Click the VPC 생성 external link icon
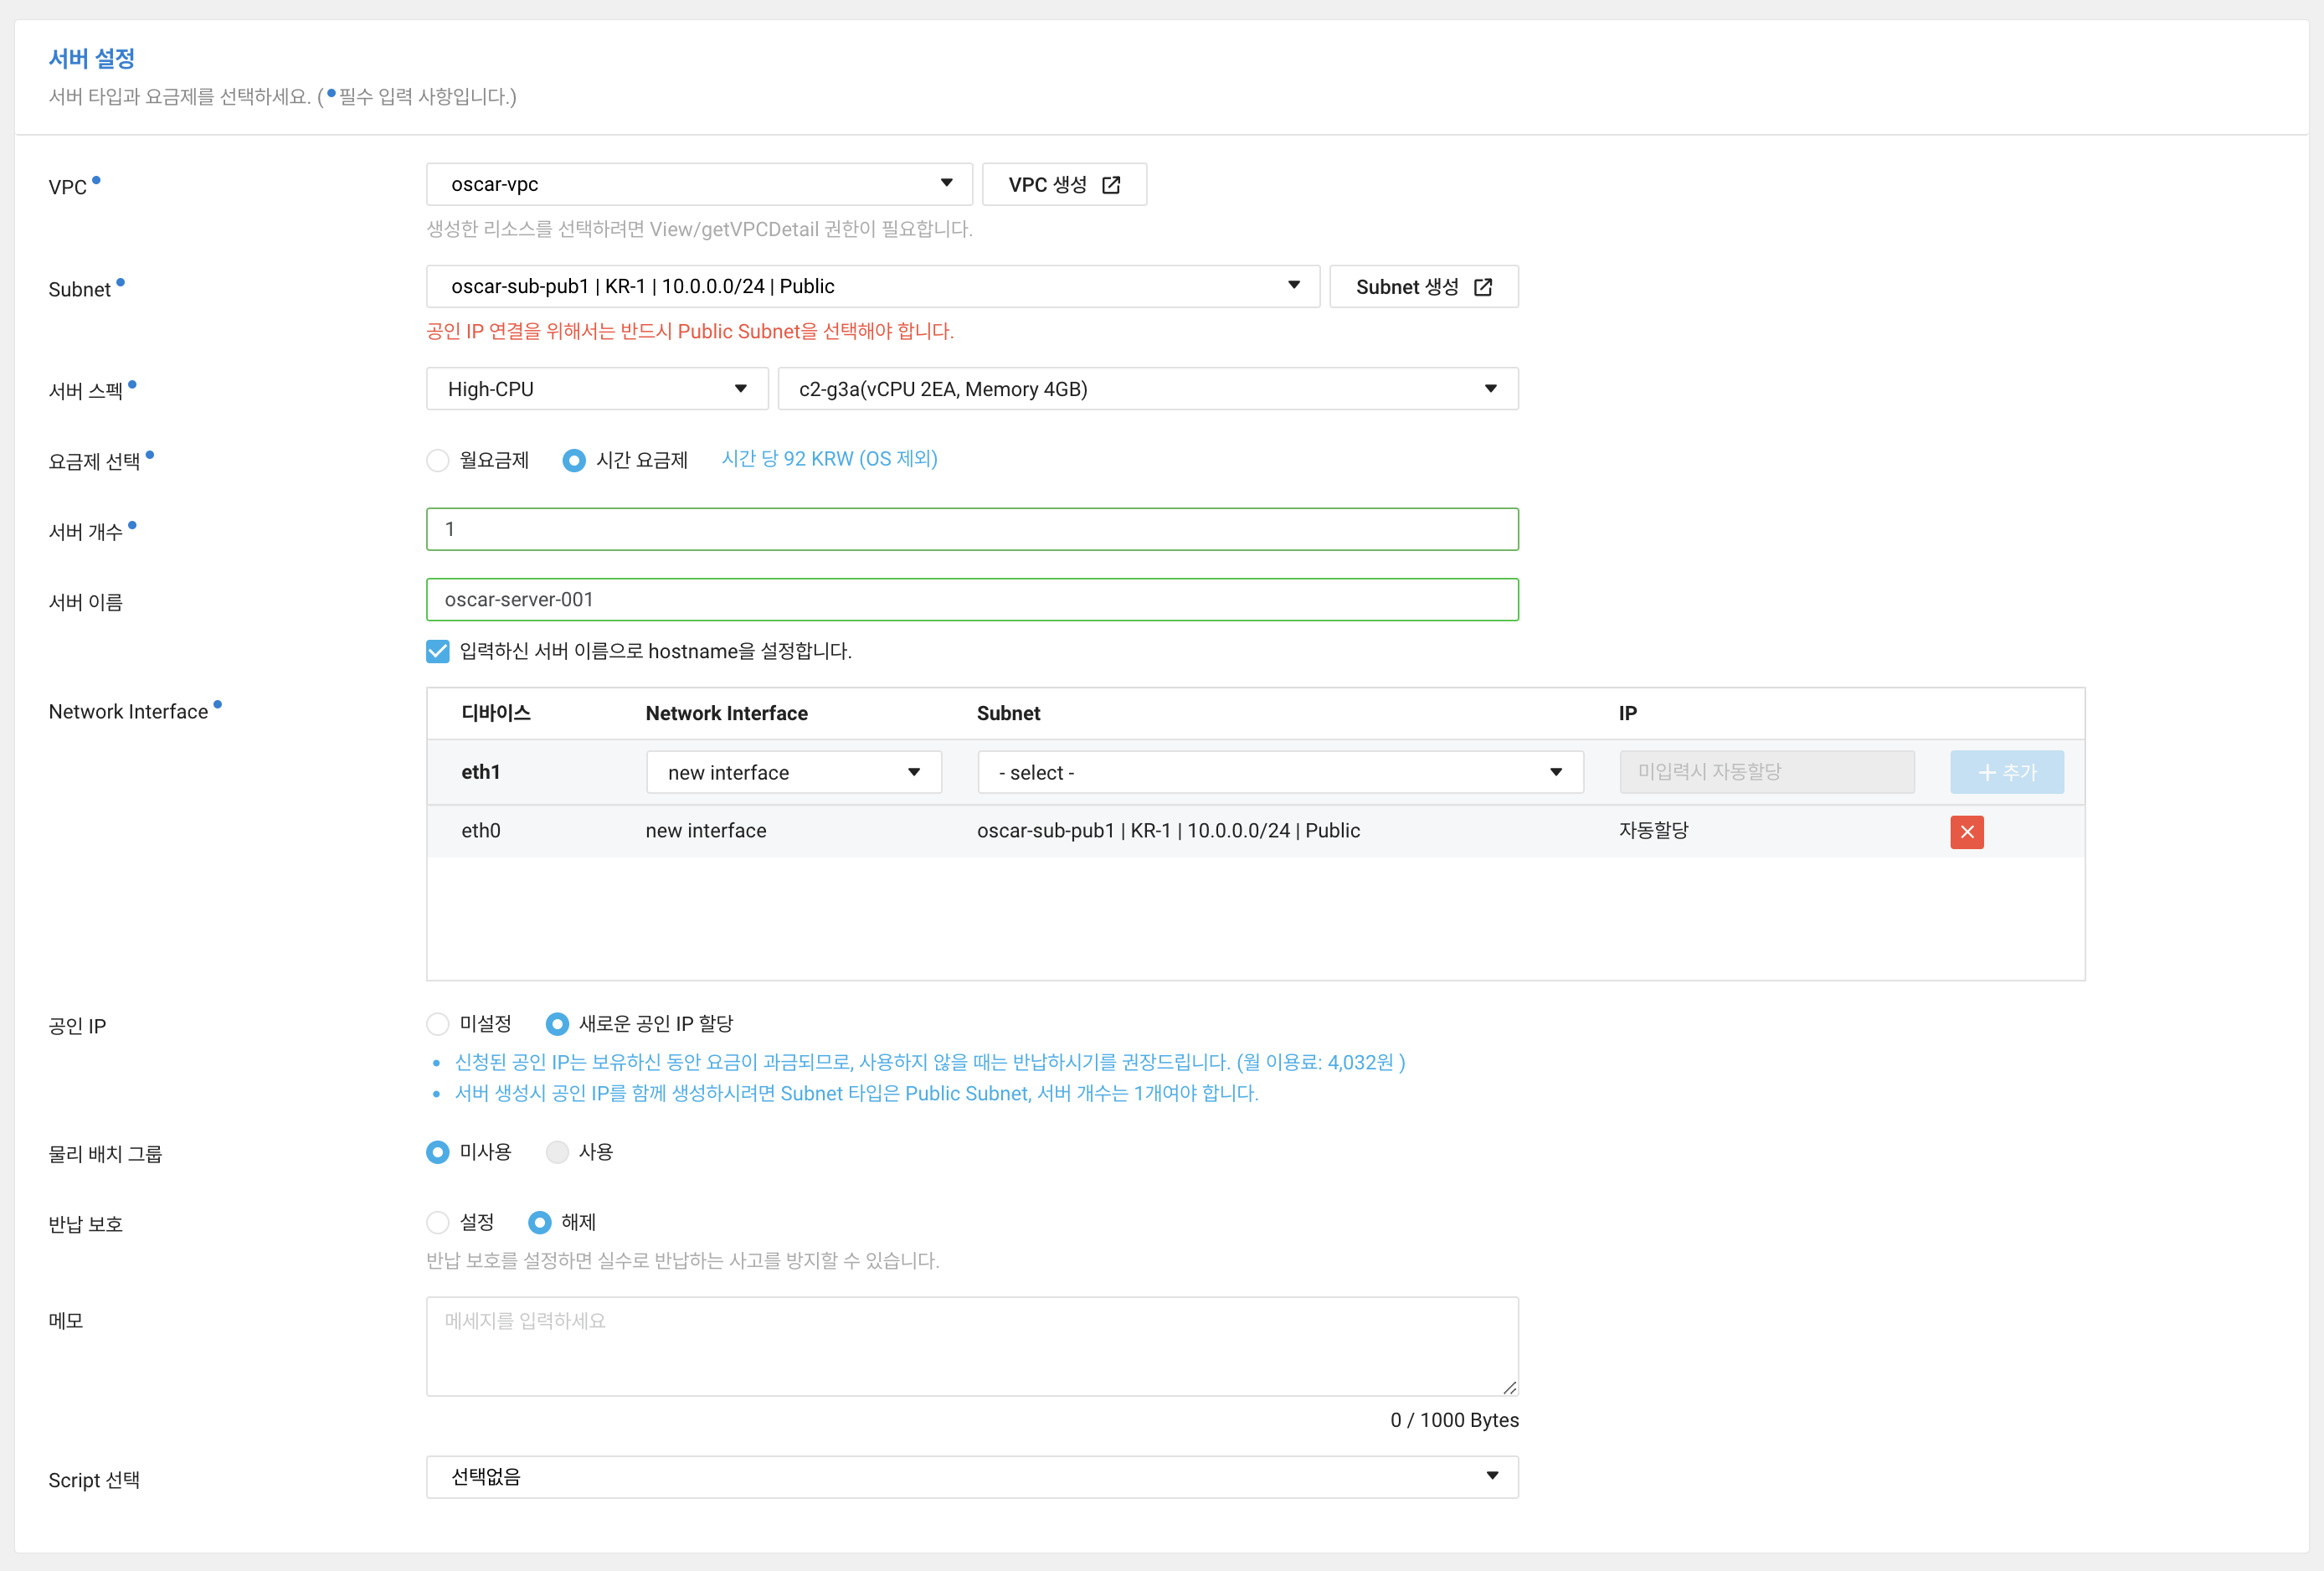 pos(1110,185)
